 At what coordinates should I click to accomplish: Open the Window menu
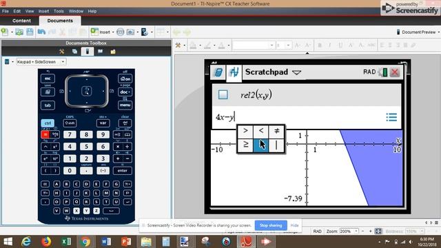click(x=76, y=11)
